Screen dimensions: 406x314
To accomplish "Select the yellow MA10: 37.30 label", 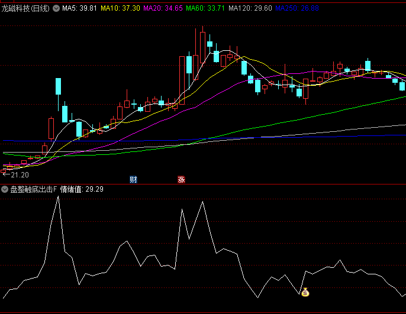I will (120, 8).
